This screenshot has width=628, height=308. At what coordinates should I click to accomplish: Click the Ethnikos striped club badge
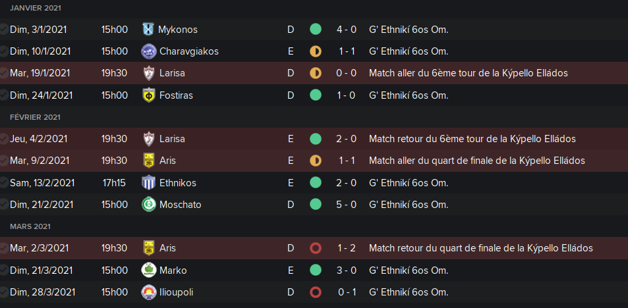tap(148, 183)
